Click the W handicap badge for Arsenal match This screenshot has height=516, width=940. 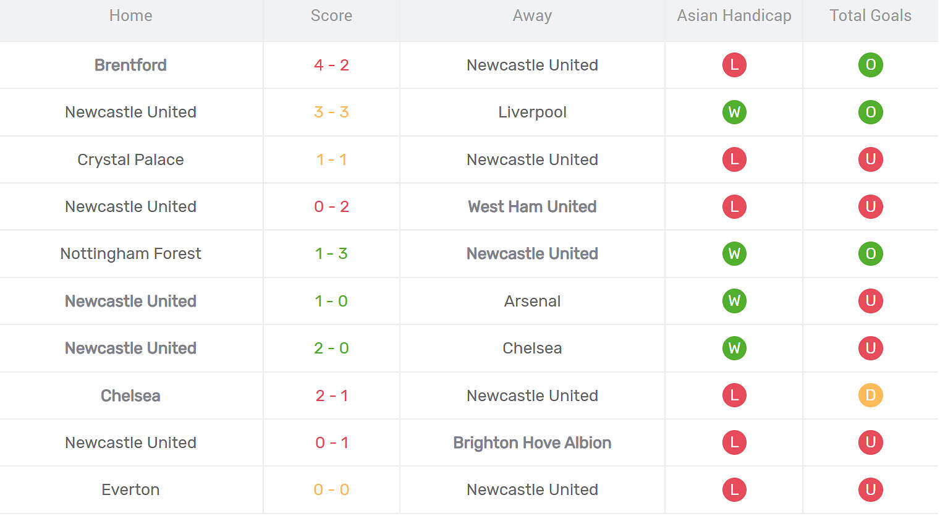pyautogui.click(x=734, y=301)
